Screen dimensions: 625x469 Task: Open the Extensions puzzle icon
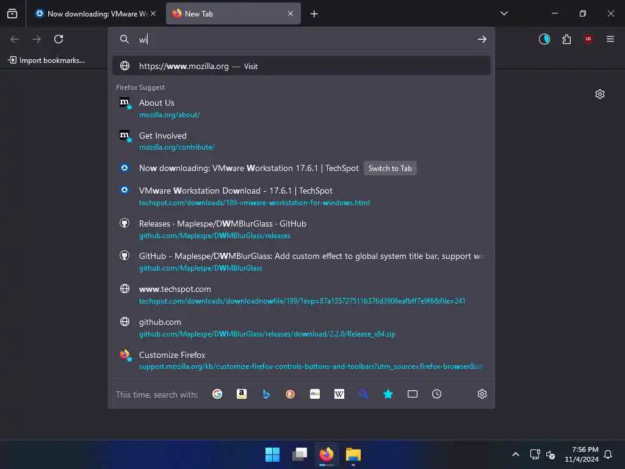[x=566, y=39]
